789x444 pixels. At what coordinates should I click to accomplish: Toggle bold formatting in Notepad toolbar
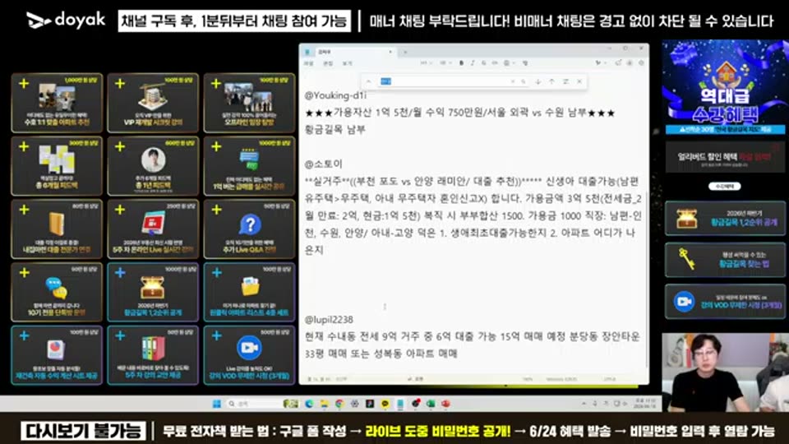click(x=461, y=63)
